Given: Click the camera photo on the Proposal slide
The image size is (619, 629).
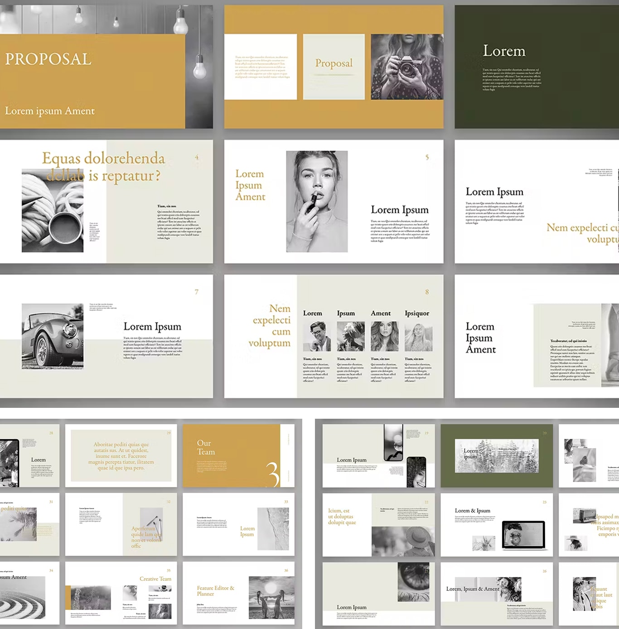Looking at the screenshot, I should tap(406, 67).
